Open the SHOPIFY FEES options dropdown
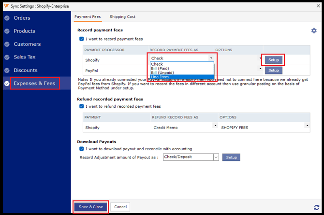This screenshot has height=215, width=324. [307, 126]
